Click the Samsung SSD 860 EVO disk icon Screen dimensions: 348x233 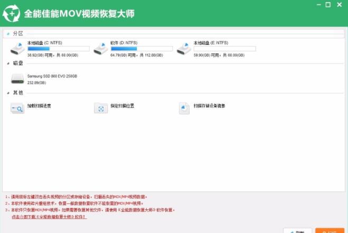coord(18,79)
